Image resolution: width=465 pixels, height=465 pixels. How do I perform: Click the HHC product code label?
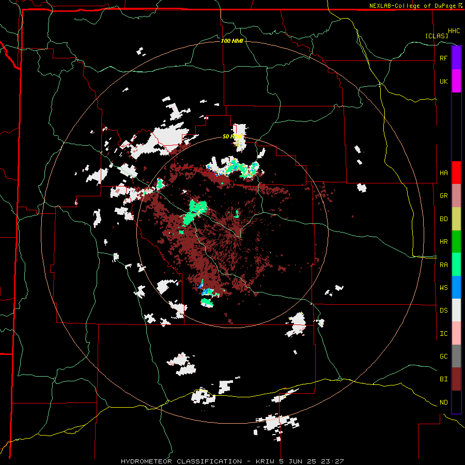pyautogui.click(x=454, y=31)
